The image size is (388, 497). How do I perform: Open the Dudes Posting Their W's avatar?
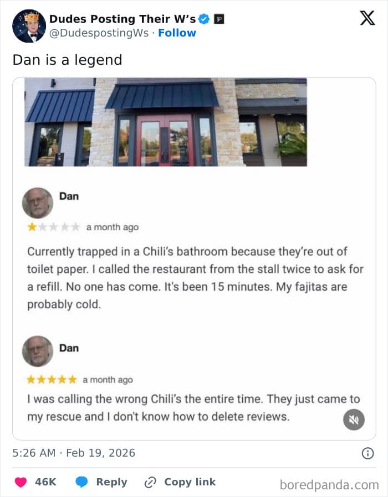point(29,26)
